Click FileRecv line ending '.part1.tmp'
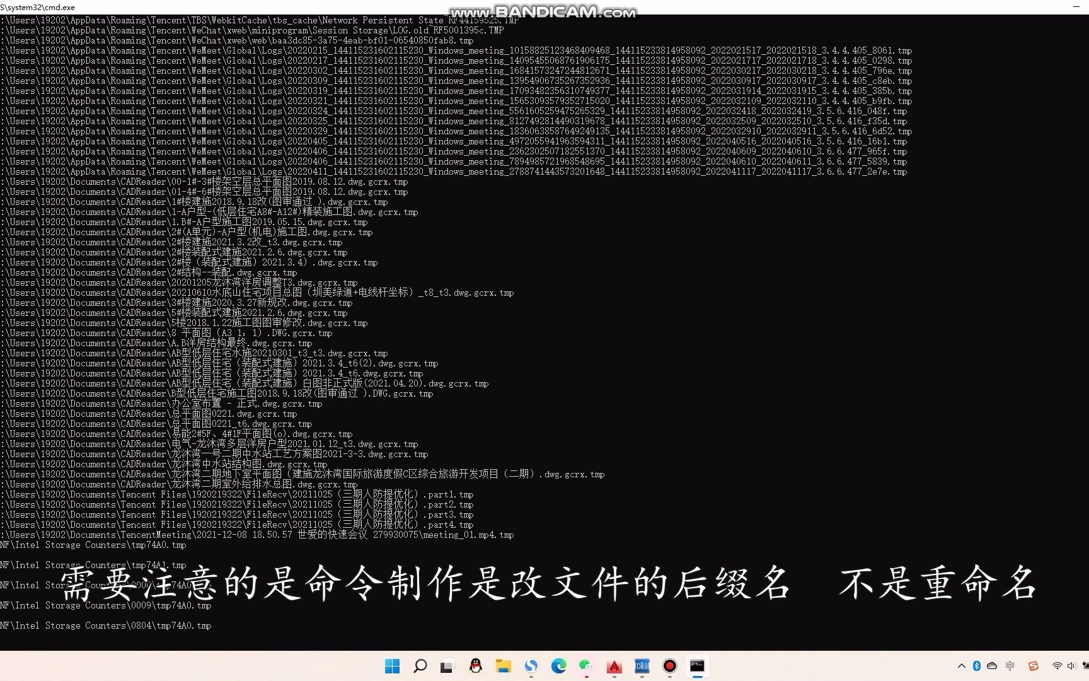The height and width of the screenshot is (681, 1089). [237, 494]
